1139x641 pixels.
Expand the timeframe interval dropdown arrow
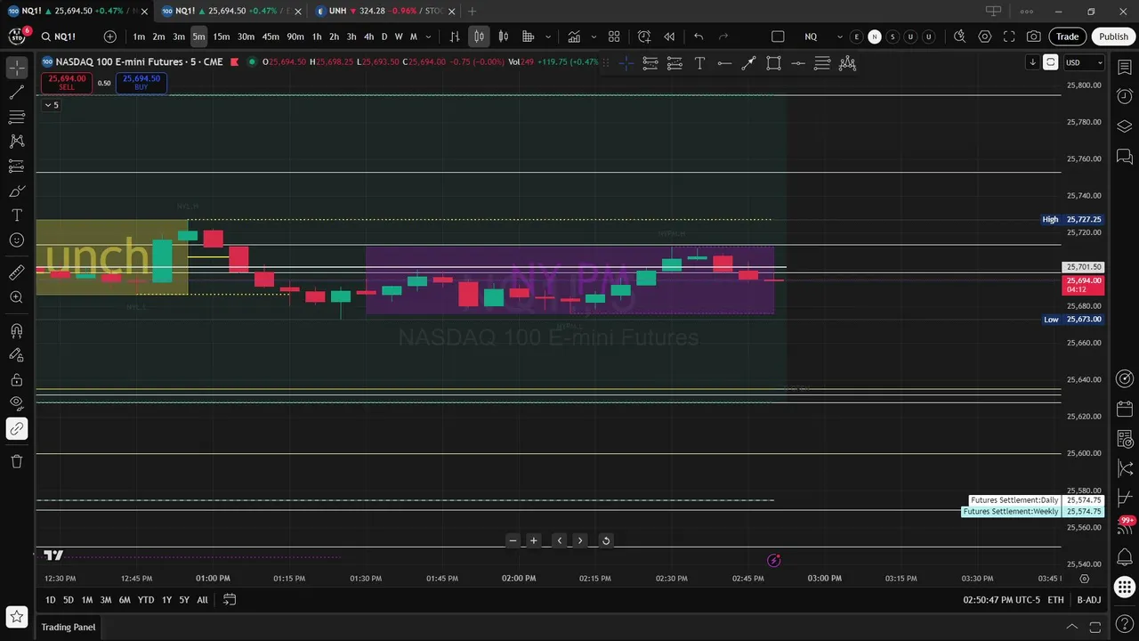(x=429, y=37)
